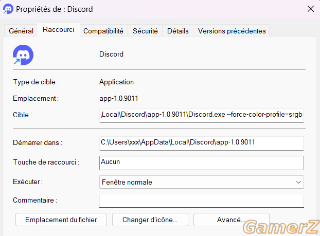Click the Emplacement label
Image resolution: width=320 pixels, height=236 pixels.
(35, 99)
